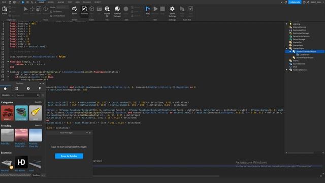Select the Structure category thumbnail

(21, 113)
